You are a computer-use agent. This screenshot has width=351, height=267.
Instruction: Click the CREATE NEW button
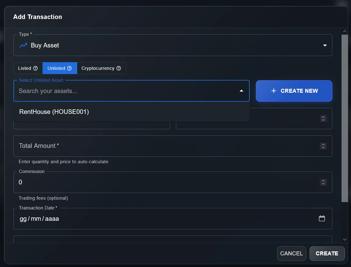pyautogui.click(x=294, y=91)
